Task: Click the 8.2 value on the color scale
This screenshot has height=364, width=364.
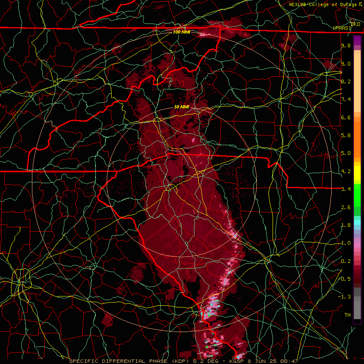Action: 346,82
